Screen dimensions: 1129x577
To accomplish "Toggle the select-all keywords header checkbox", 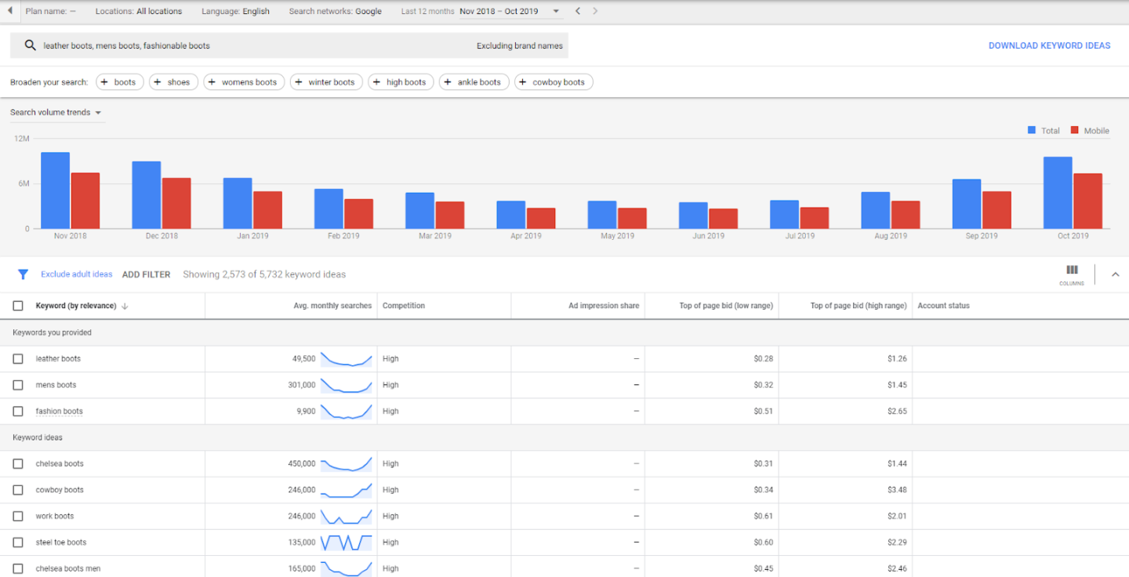I will [18, 306].
